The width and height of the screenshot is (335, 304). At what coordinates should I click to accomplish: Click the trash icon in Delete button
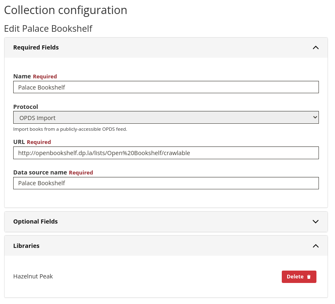point(309,277)
